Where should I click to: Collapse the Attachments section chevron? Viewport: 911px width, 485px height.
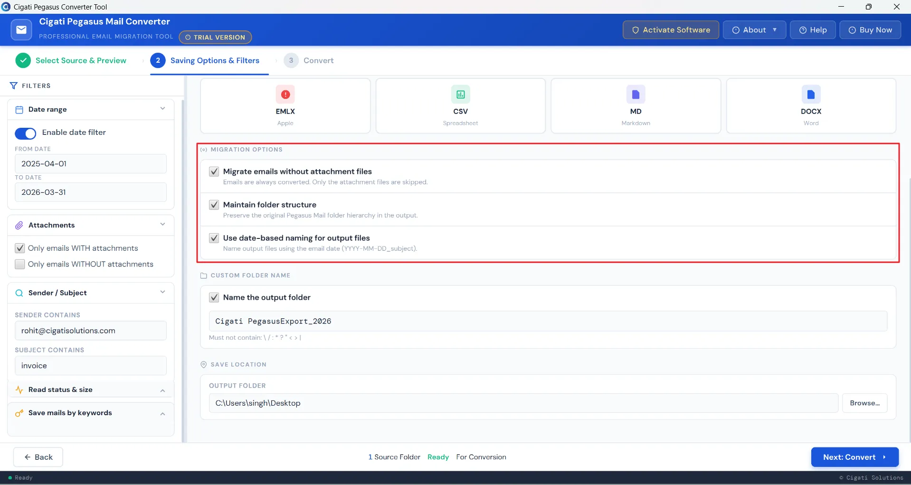click(x=163, y=224)
